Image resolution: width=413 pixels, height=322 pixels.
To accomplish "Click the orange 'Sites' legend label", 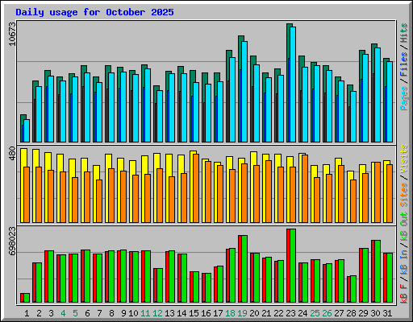I will [404, 195].
